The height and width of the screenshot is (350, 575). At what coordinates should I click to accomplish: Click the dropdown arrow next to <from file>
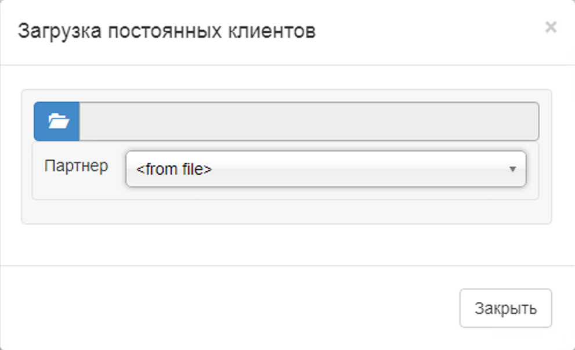pos(512,169)
